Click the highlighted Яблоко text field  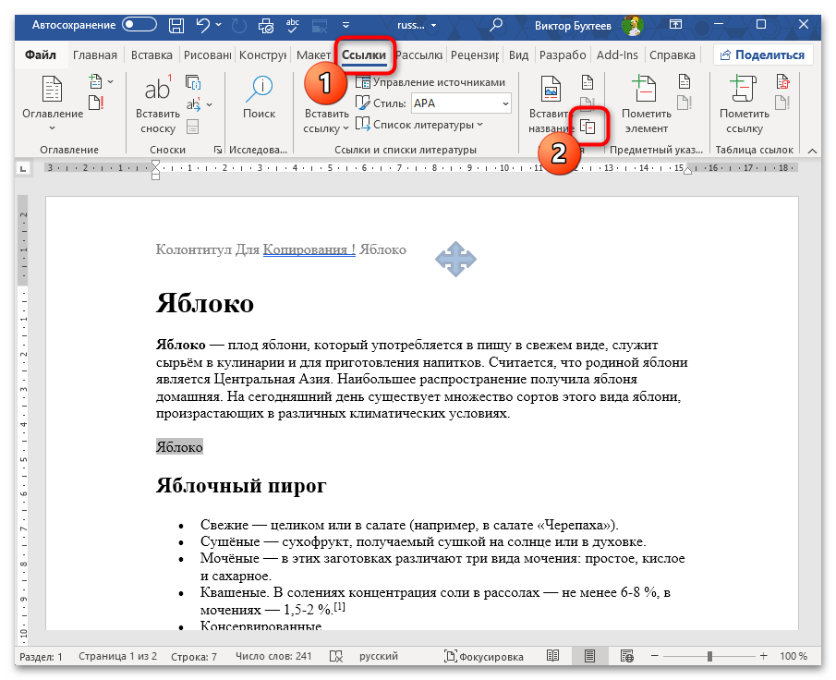click(179, 447)
